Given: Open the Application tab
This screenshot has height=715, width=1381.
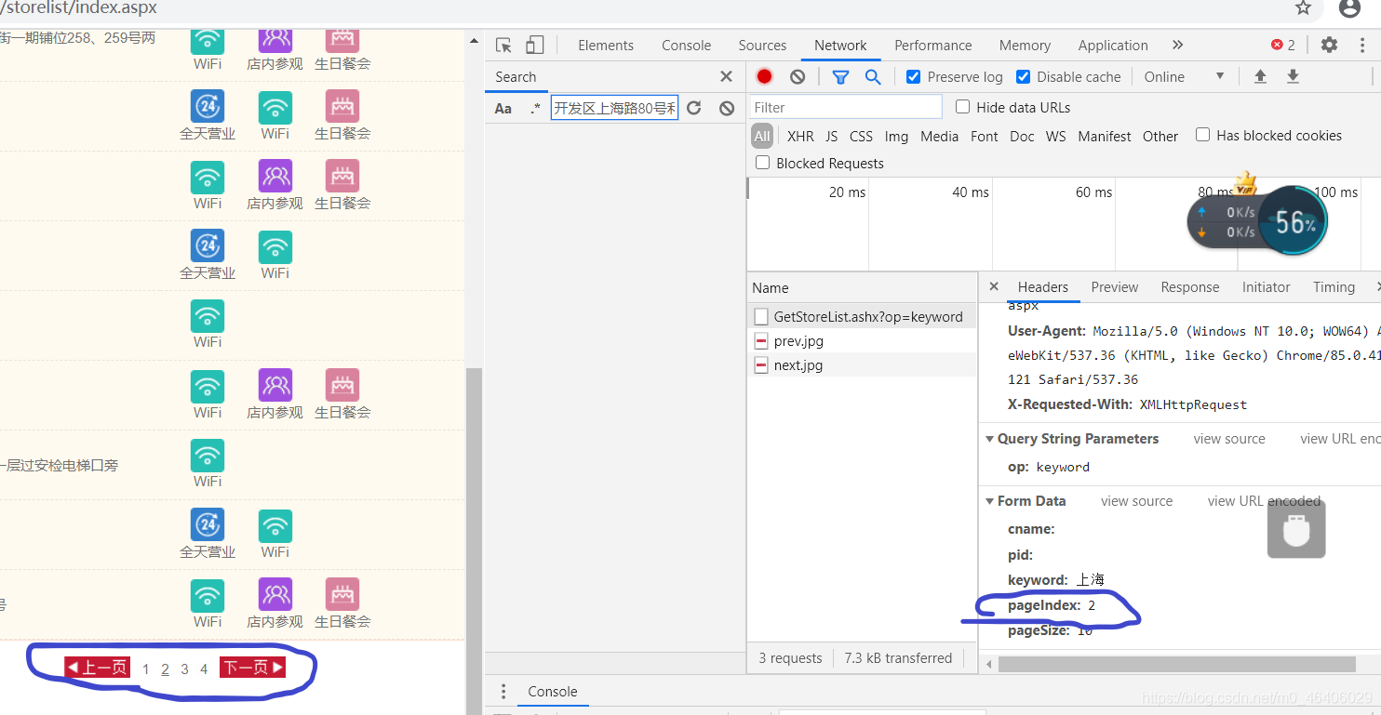Looking at the screenshot, I should 1113,45.
